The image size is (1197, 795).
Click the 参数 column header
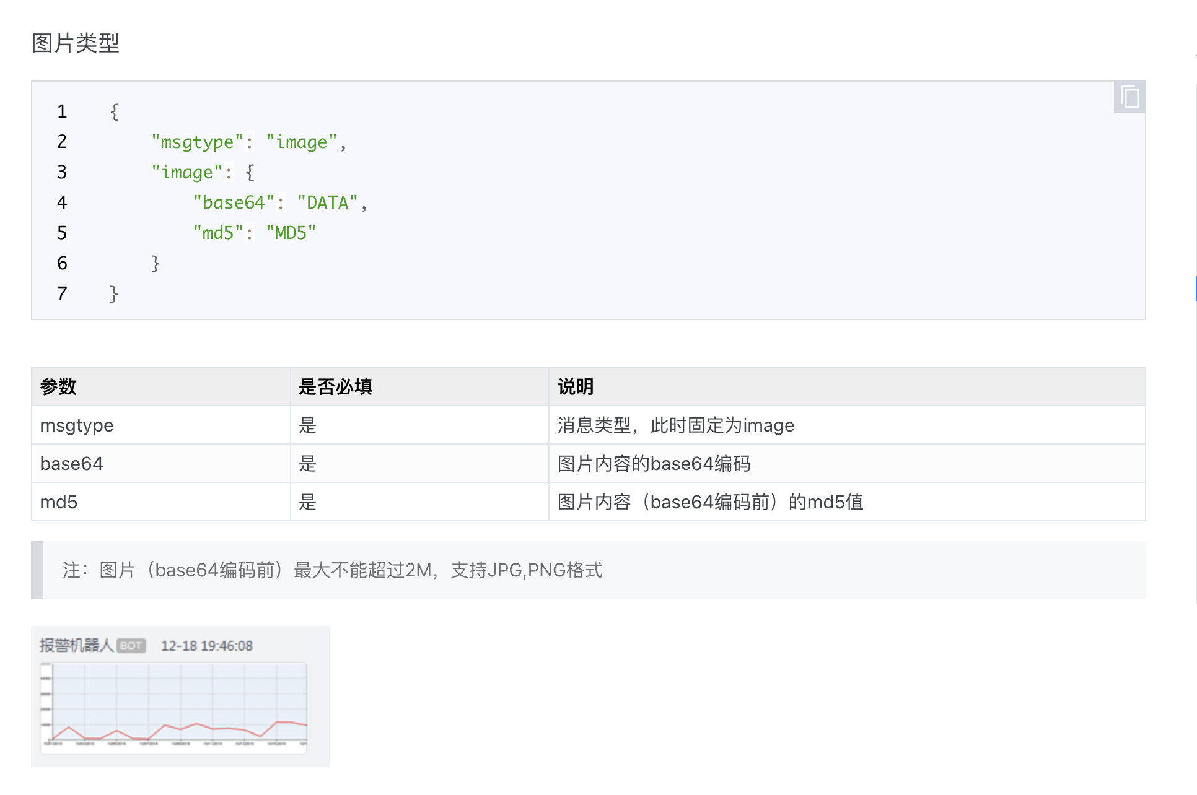coord(58,387)
